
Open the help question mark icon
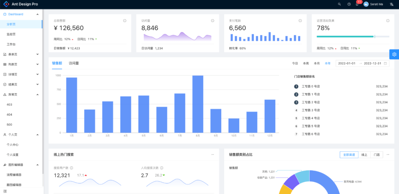click(x=349, y=4)
